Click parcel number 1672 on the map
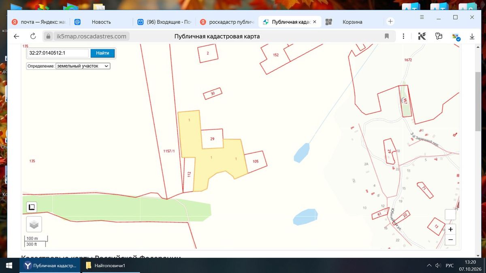The image size is (486, 273). pos(408,60)
